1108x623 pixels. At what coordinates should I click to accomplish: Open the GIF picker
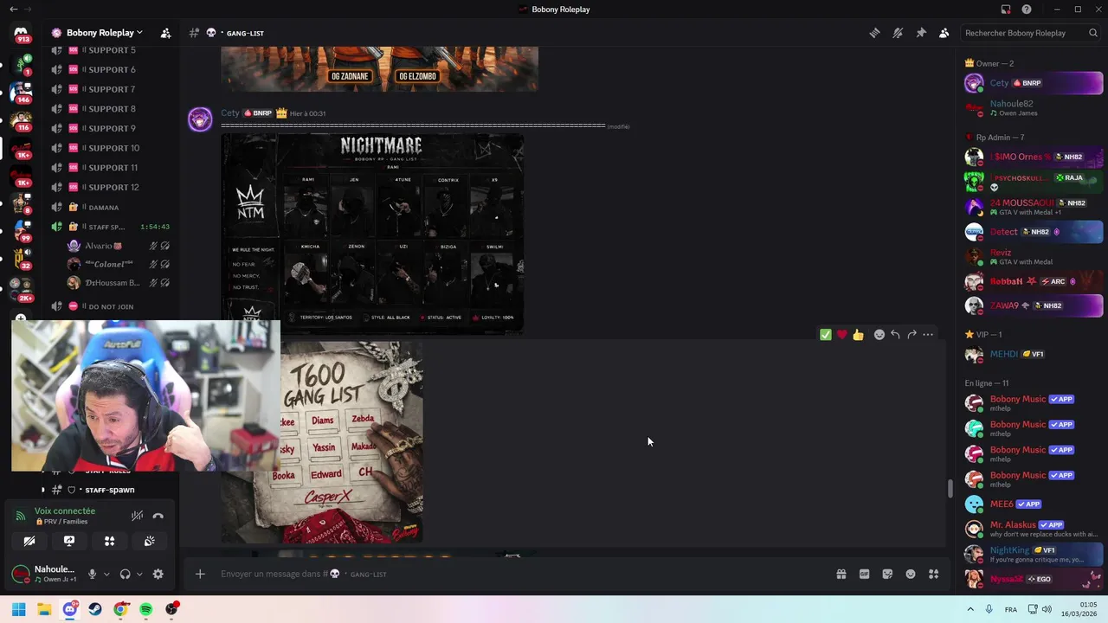pyautogui.click(x=864, y=574)
